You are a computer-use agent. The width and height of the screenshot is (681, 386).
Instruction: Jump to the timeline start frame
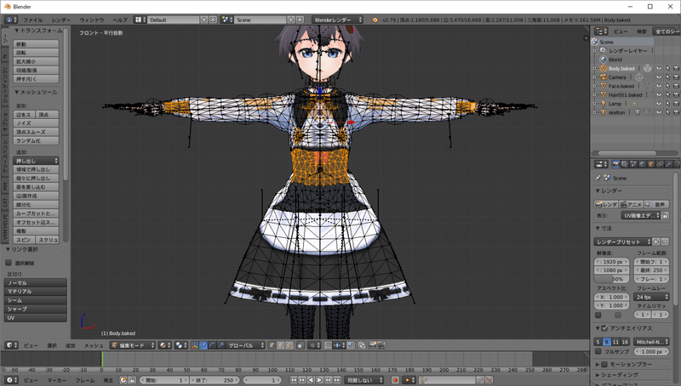pyautogui.click(x=293, y=380)
